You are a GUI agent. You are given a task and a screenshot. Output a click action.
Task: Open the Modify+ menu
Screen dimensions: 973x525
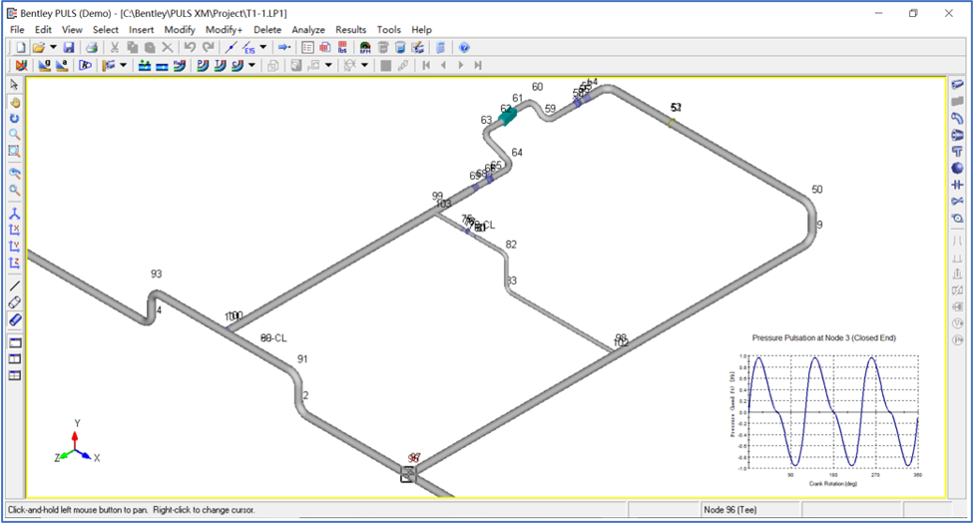coord(224,30)
